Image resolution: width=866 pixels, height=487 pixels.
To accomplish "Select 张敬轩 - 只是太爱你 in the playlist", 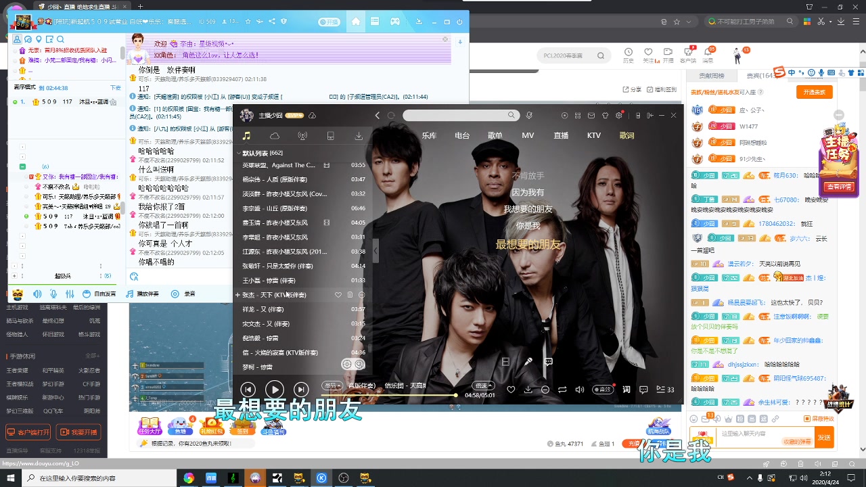I will [x=304, y=266].
